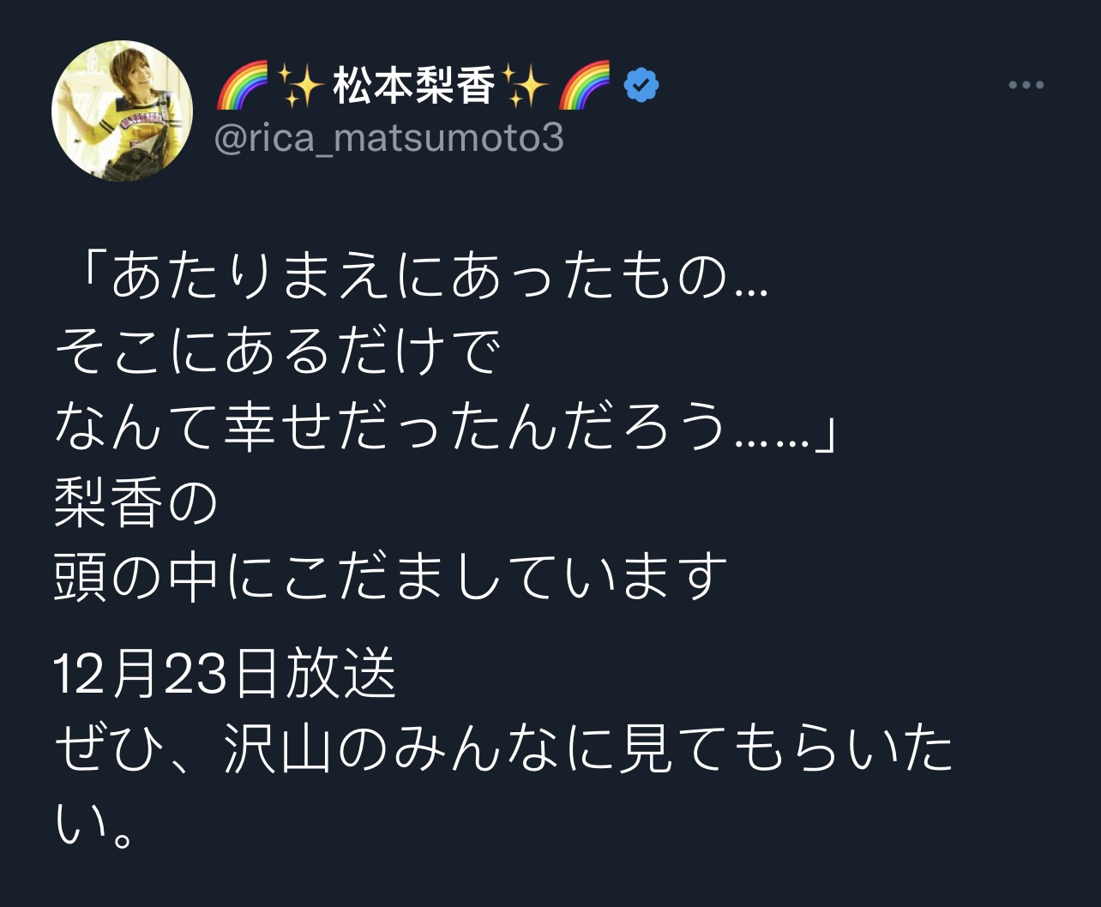Click the sparkles emoji right of 松本梨香
The width and height of the screenshot is (1101, 907).
pos(525,85)
